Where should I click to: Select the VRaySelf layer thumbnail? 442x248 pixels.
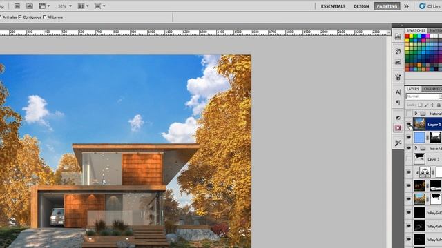point(419,213)
